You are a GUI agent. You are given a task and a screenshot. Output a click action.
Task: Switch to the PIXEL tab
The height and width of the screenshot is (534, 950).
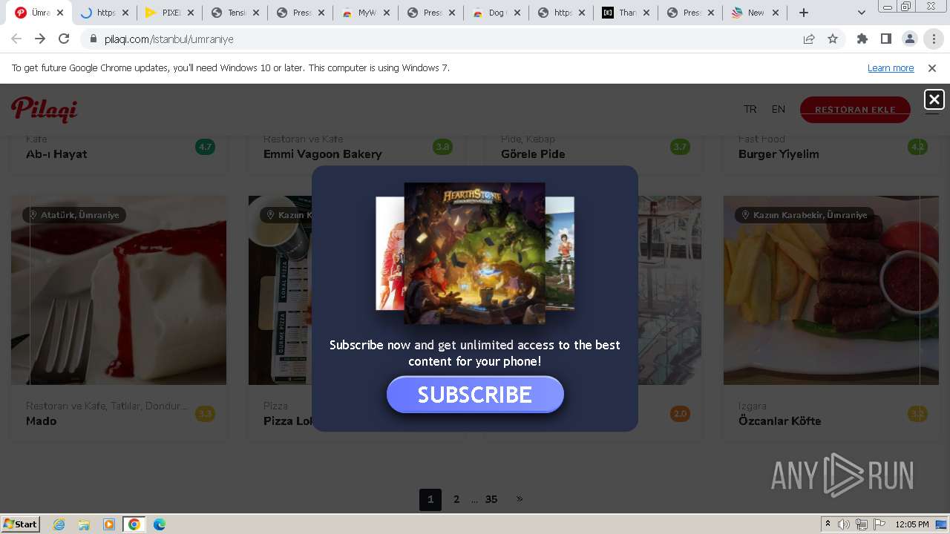click(170, 13)
